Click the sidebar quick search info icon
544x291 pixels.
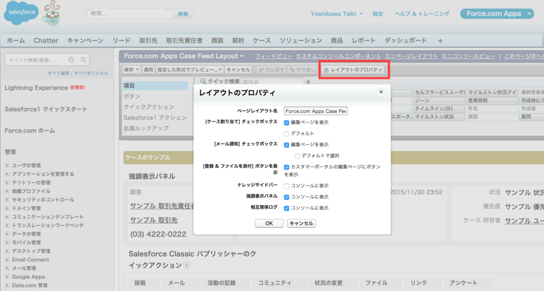(x=72, y=60)
